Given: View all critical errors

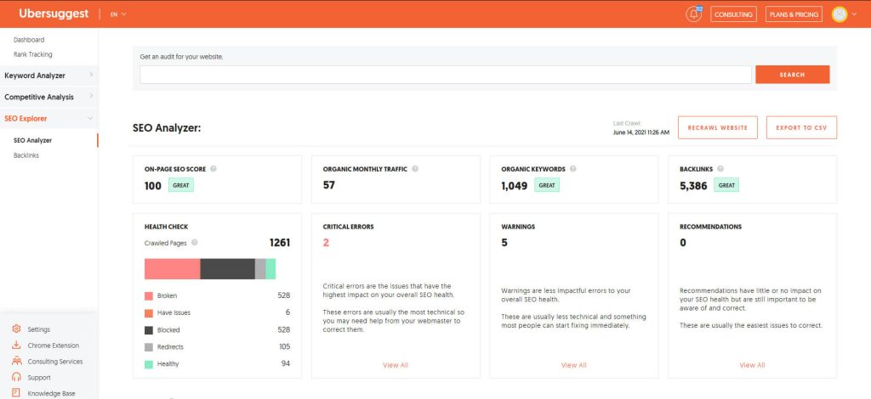Looking at the screenshot, I should point(396,365).
